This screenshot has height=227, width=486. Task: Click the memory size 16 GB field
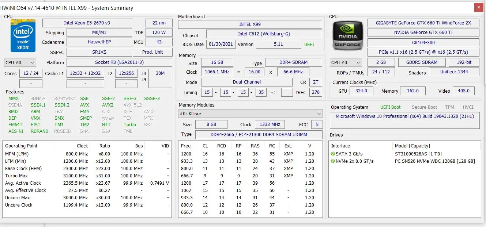tap(217, 62)
